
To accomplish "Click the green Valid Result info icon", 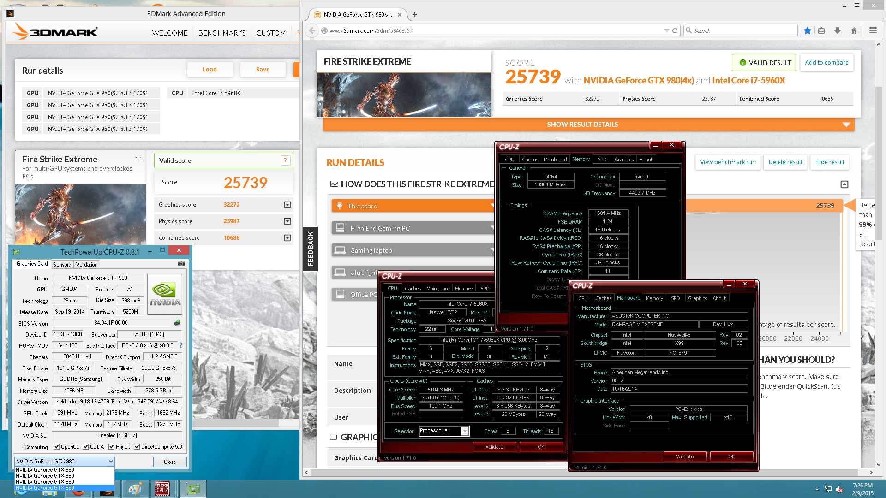I will (x=742, y=63).
